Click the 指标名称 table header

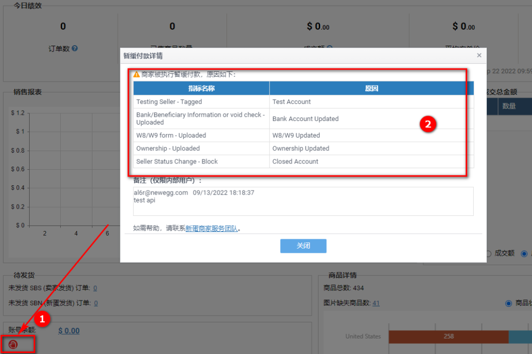click(x=201, y=88)
